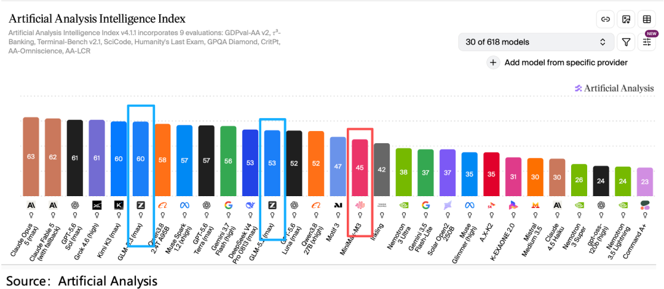
Task: Click the plus icon to add model
Action: [x=493, y=63]
